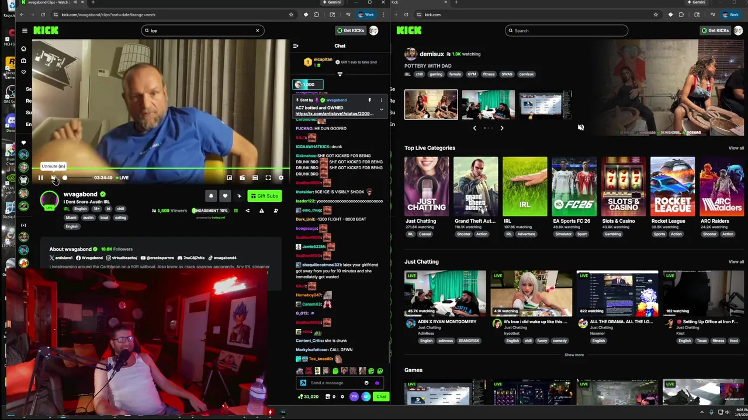Open the Slots & Casino category tile

click(x=623, y=186)
